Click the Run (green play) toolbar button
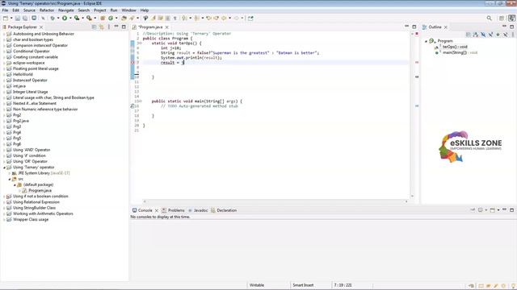 (x=65, y=19)
